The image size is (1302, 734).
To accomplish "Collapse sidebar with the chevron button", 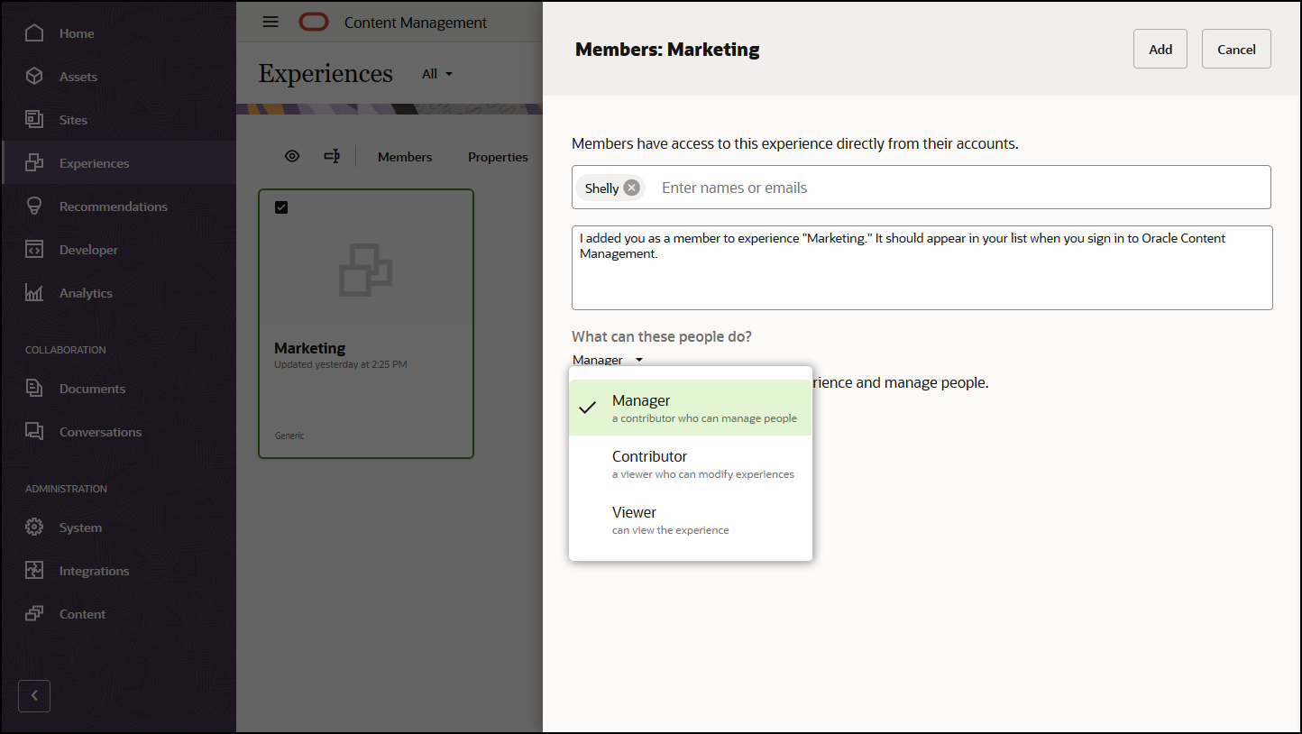I will [34, 696].
